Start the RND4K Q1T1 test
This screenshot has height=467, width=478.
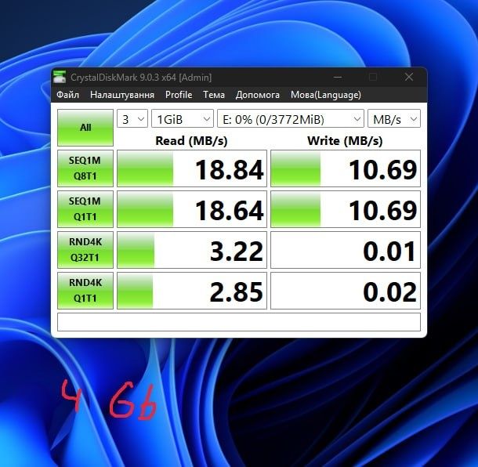[85, 291]
